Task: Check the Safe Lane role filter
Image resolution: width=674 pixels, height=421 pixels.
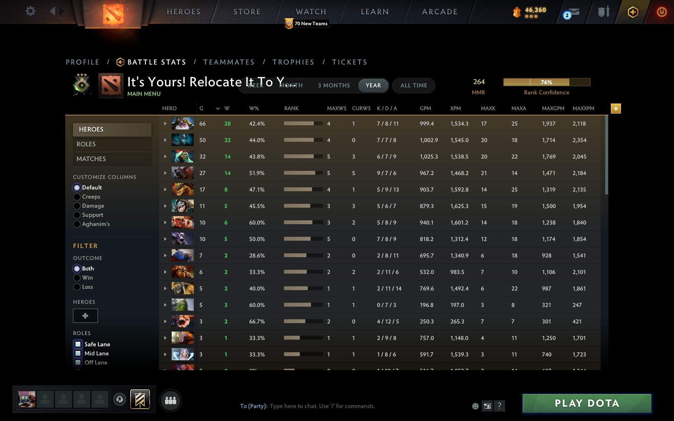Action: pos(78,344)
